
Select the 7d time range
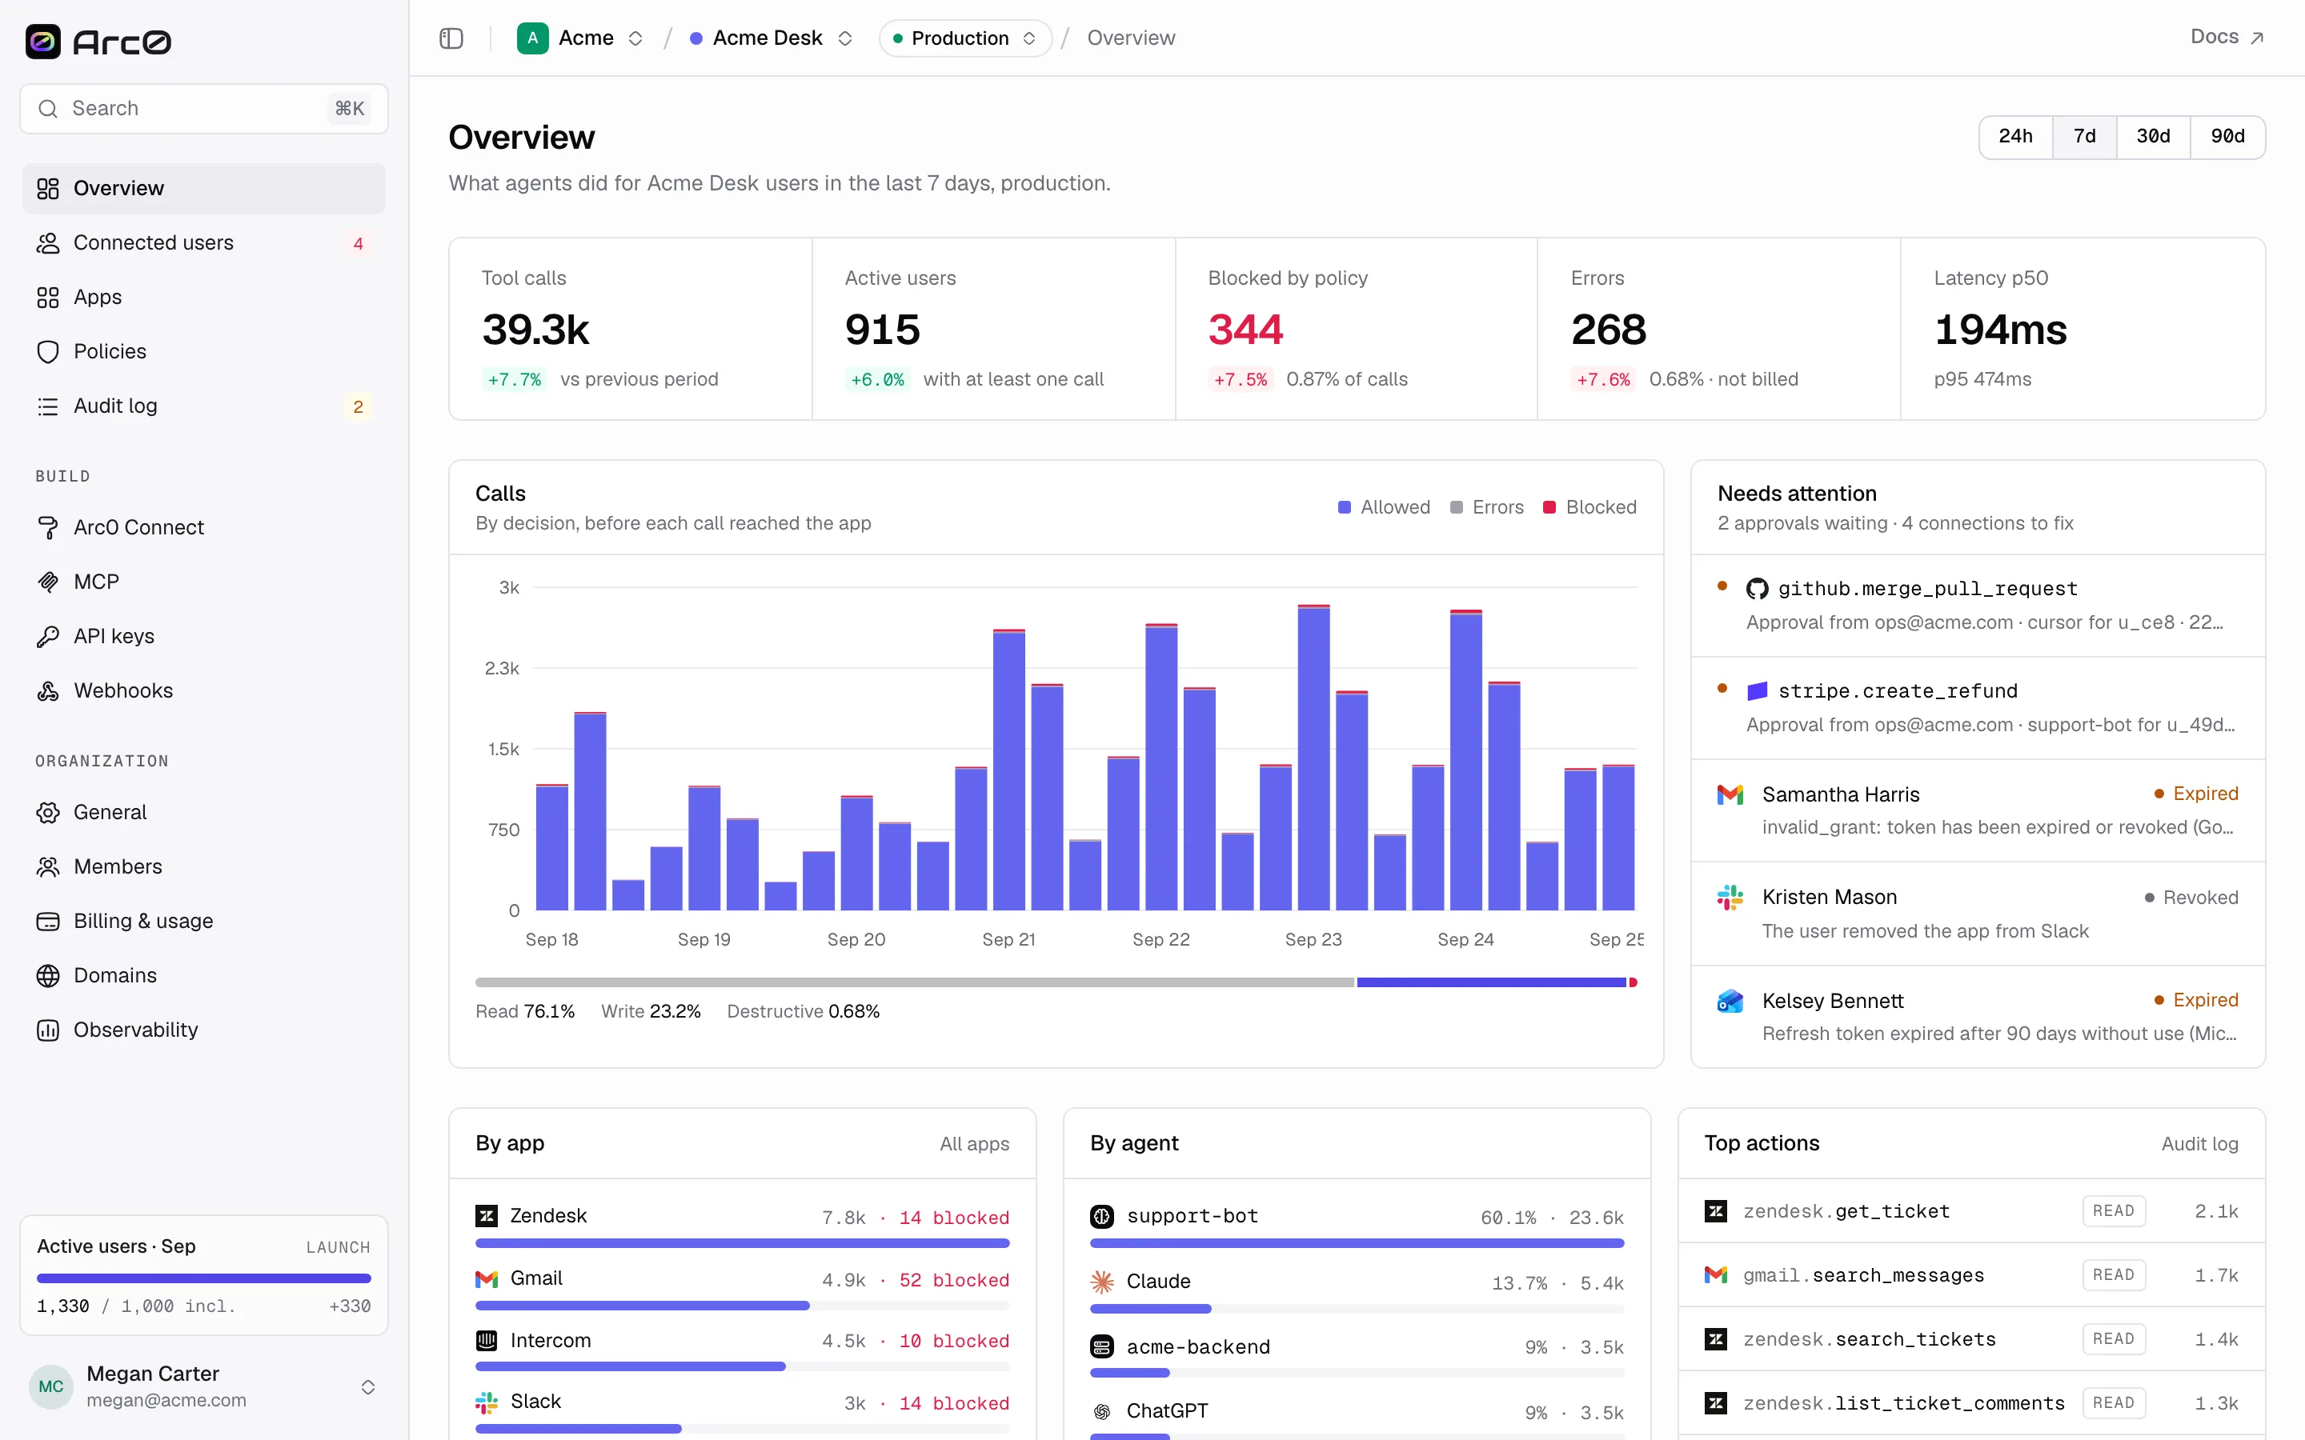(x=2084, y=137)
